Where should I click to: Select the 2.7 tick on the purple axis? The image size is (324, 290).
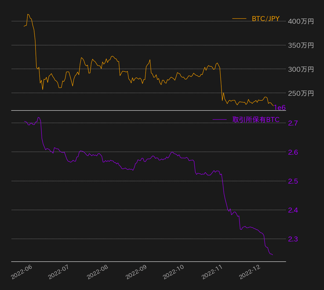coord(293,123)
